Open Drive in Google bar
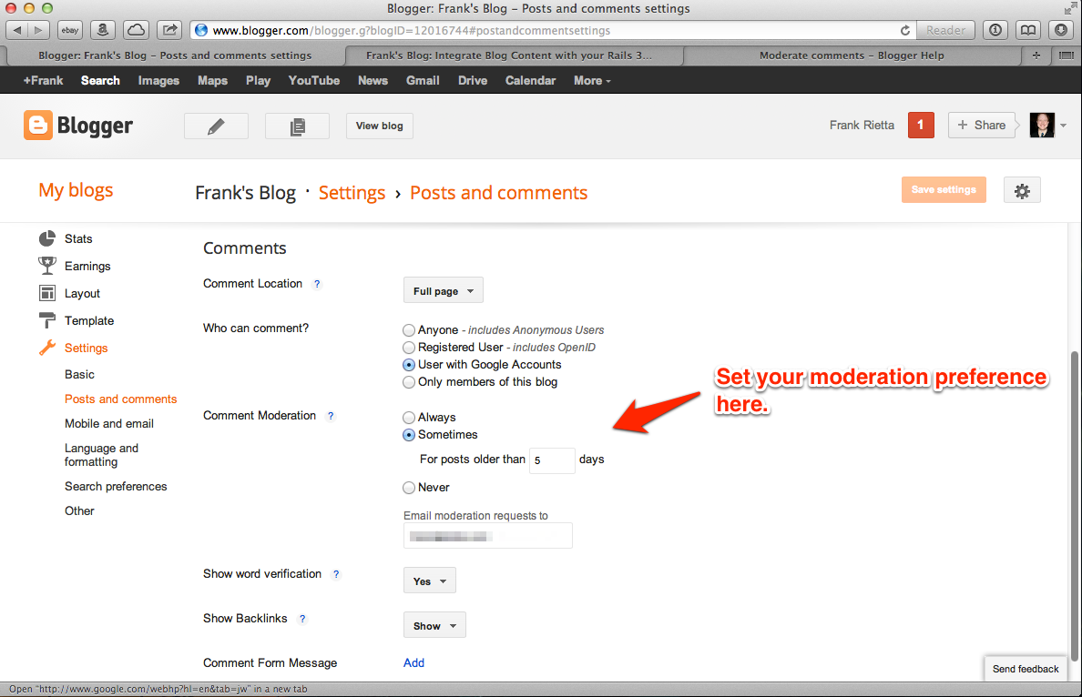Image resolution: width=1082 pixels, height=697 pixels. coord(473,81)
